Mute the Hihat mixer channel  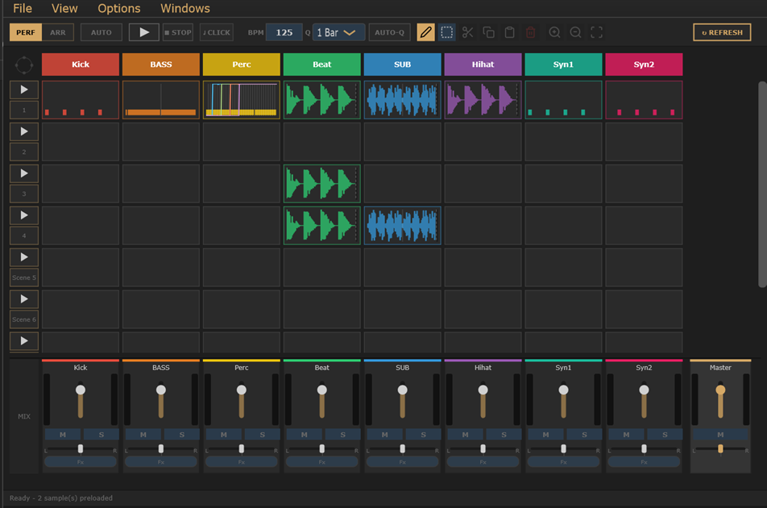coord(465,435)
